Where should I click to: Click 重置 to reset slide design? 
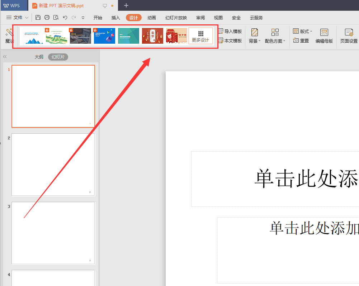303,40
